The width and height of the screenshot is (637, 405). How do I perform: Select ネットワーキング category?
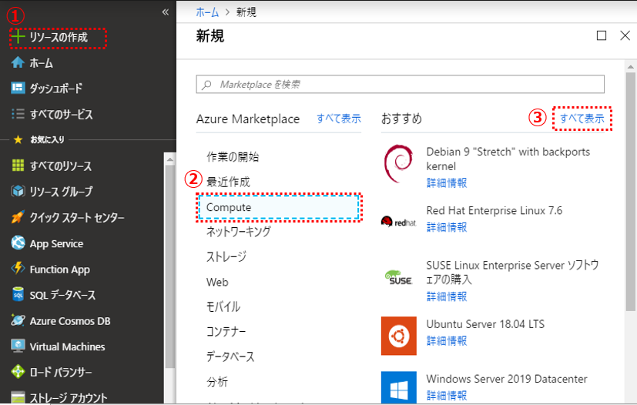coord(239,232)
